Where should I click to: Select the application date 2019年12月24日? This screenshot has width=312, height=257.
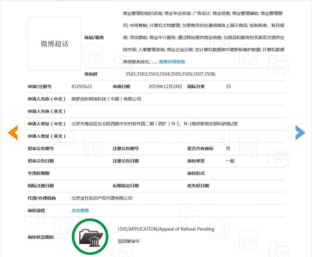pyautogui.click(x=166, y=86)
